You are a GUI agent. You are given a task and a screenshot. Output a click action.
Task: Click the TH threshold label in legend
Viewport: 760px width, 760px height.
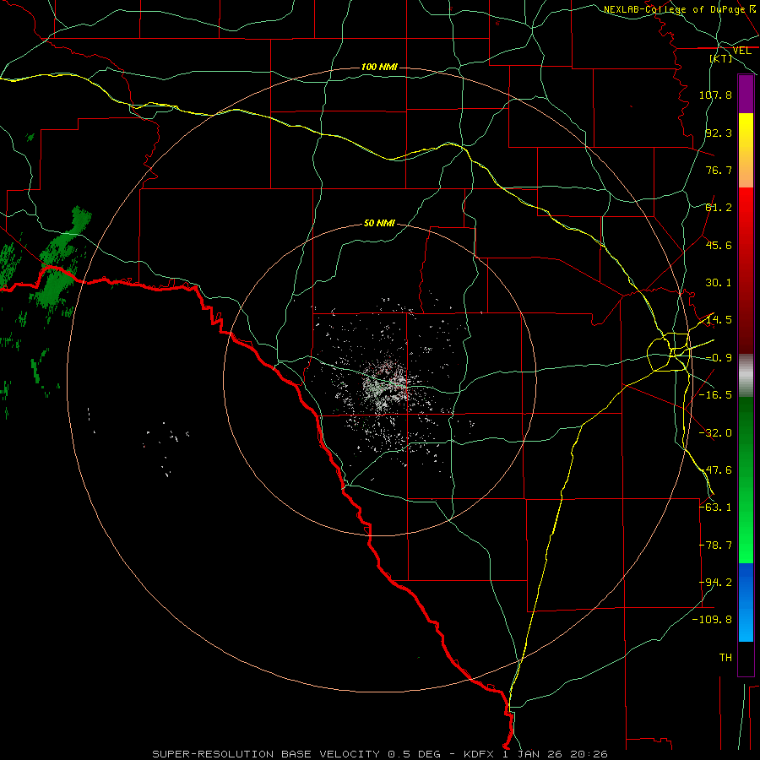pyautogui.click(x=725, y=658)
